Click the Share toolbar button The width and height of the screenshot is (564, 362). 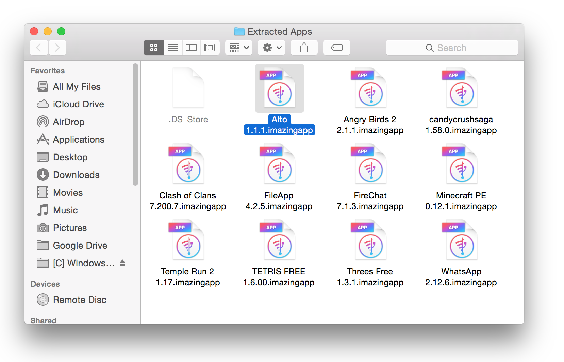click(304, 48)
